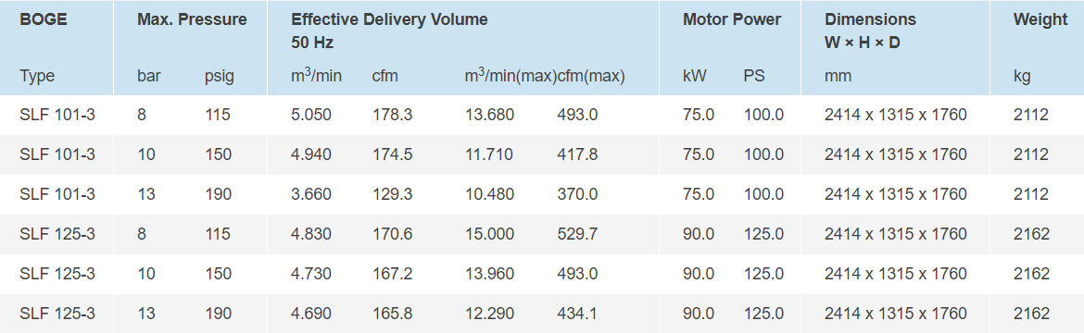1084x333 pixels.
Task: Select the Max. Pressure column header
Action: point(192,19)
